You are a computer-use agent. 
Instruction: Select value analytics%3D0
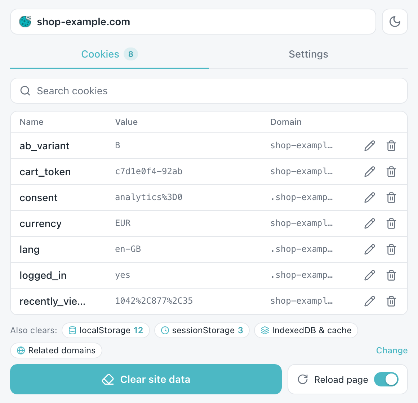click(149, 197)
